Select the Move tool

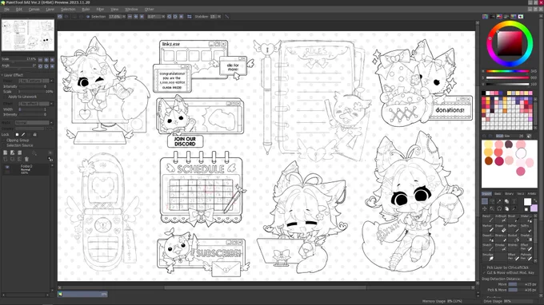pyautogui.click(x=485, y=208)
